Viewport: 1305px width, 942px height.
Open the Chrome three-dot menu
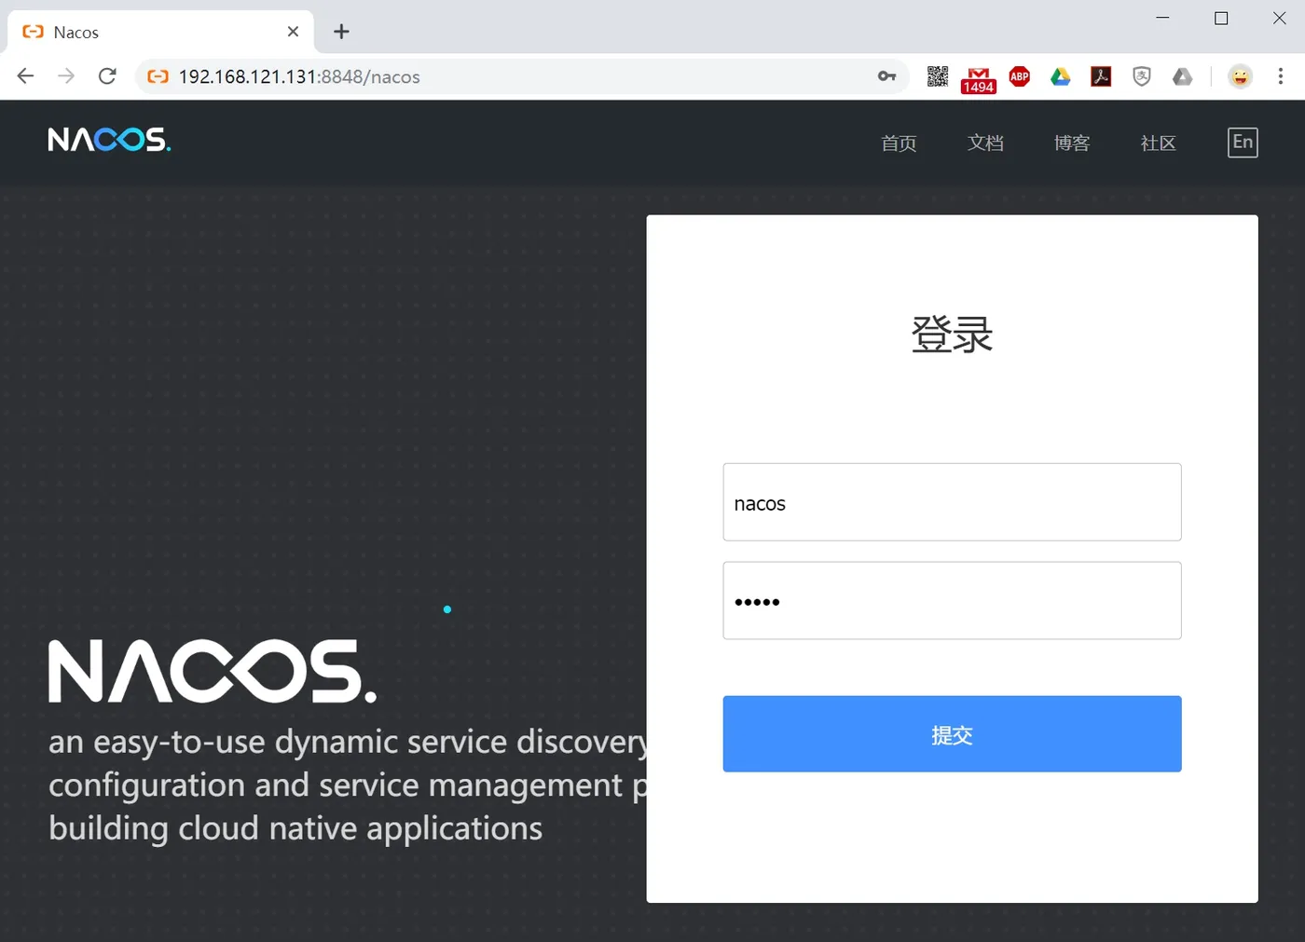coord(1281,76)
